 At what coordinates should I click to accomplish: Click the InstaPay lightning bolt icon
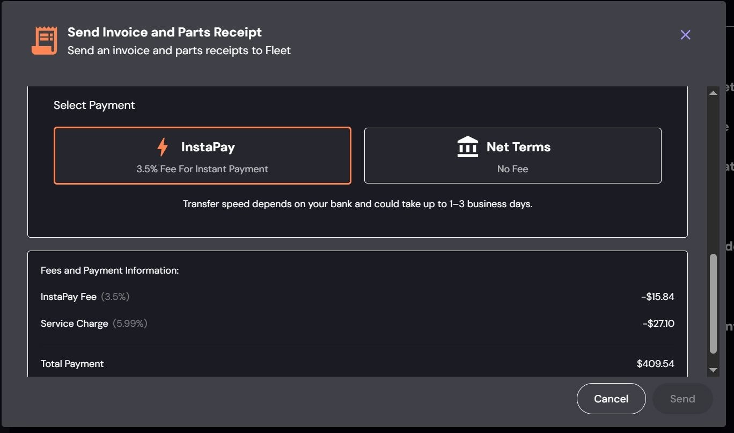[x=163, y=147]
